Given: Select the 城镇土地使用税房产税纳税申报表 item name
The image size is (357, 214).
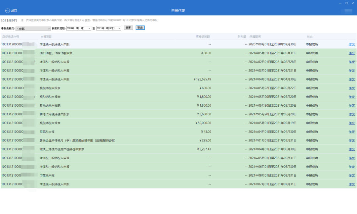Looking at the screenshot, I should click(x=62, y=149).
